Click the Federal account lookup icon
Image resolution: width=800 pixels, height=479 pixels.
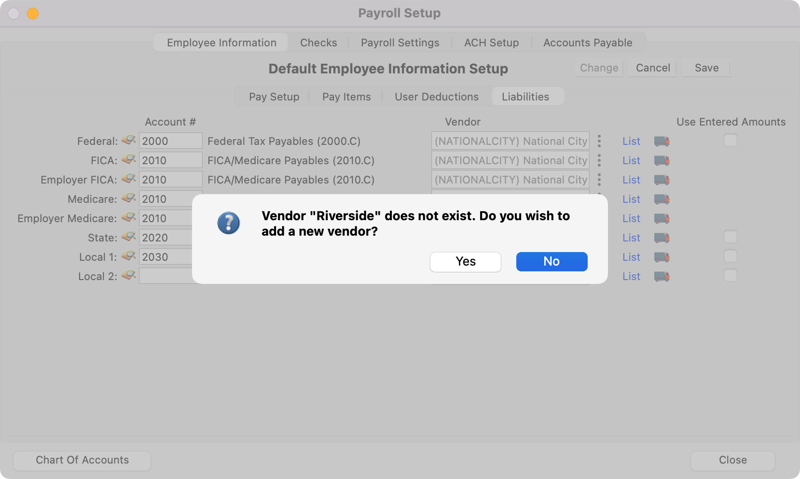point(128,141)
